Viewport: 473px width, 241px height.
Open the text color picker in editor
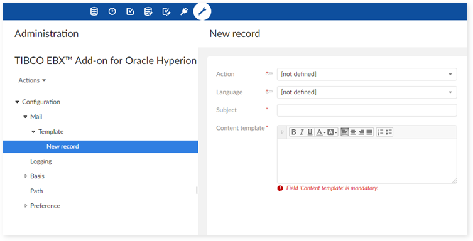pos(320,132)
